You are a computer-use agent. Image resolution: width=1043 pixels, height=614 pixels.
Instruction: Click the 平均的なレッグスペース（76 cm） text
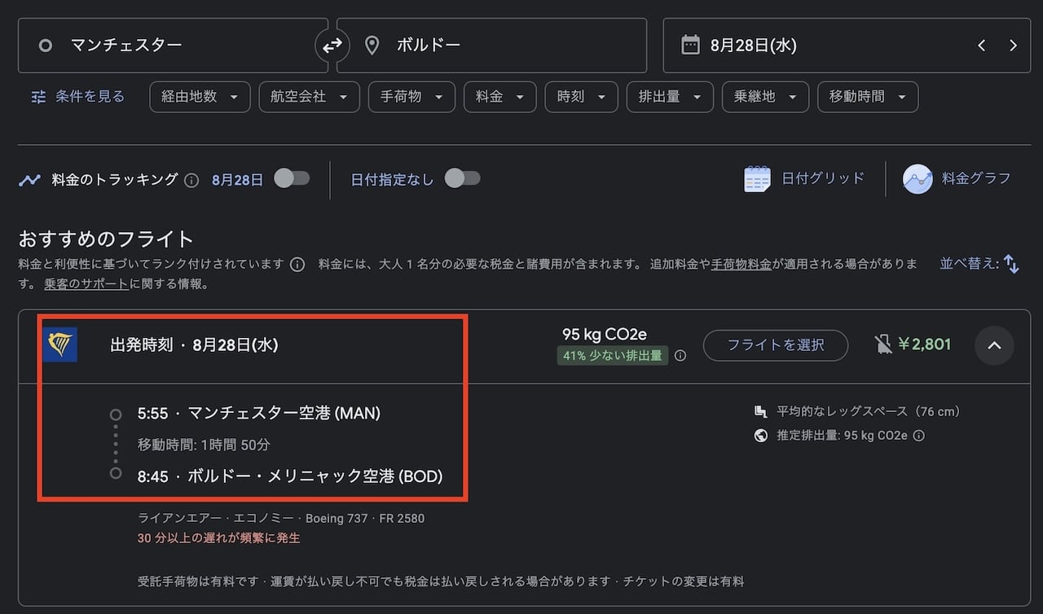click(x=869, y=412)
